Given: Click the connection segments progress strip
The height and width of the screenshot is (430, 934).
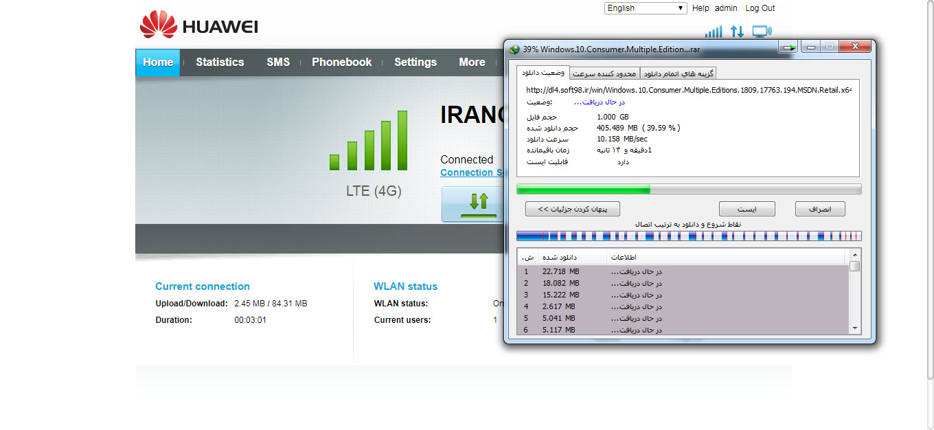Looking at the screenshot, I should (x=689, y=236).
